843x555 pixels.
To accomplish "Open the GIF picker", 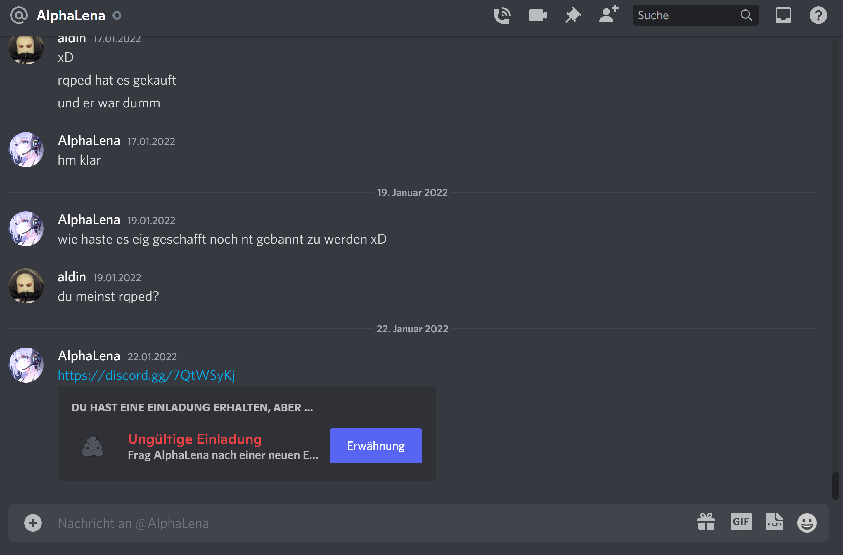I will [x=741, y=521].
